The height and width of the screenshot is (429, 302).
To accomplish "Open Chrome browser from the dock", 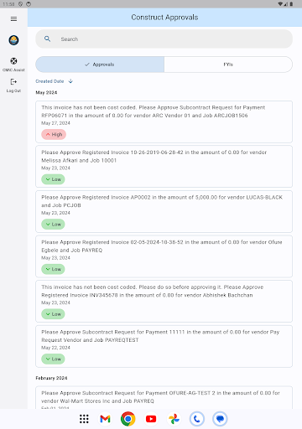I will (x=128, y=419).
